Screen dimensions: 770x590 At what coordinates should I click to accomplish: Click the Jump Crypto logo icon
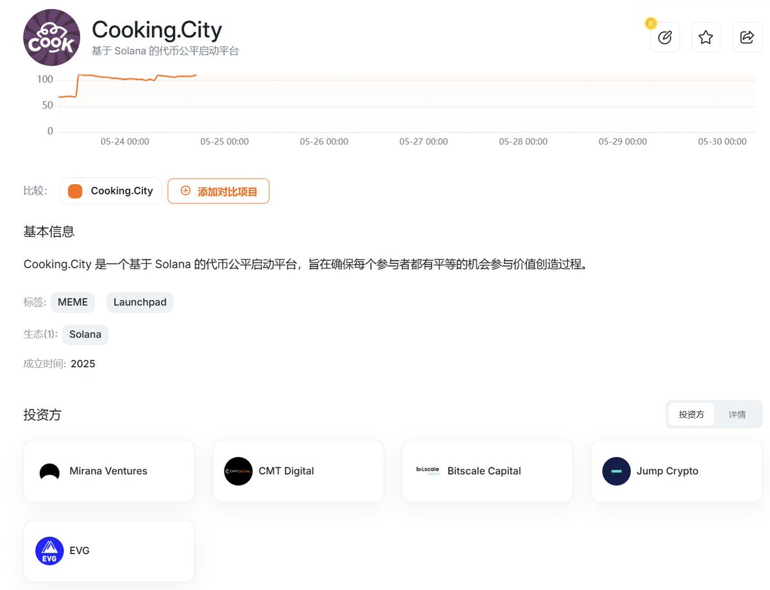coord(617,471)
